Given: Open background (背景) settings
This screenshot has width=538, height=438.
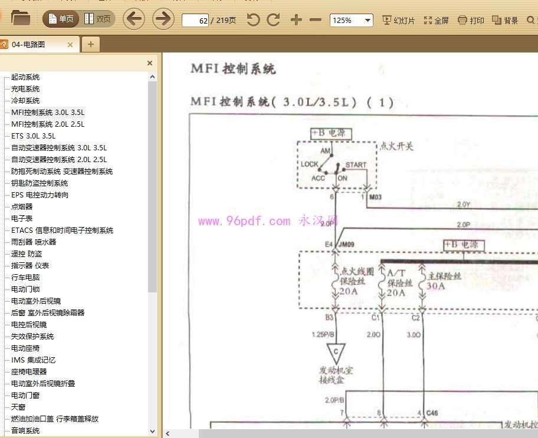Looking at the screenshot, I should coord(505,20).
